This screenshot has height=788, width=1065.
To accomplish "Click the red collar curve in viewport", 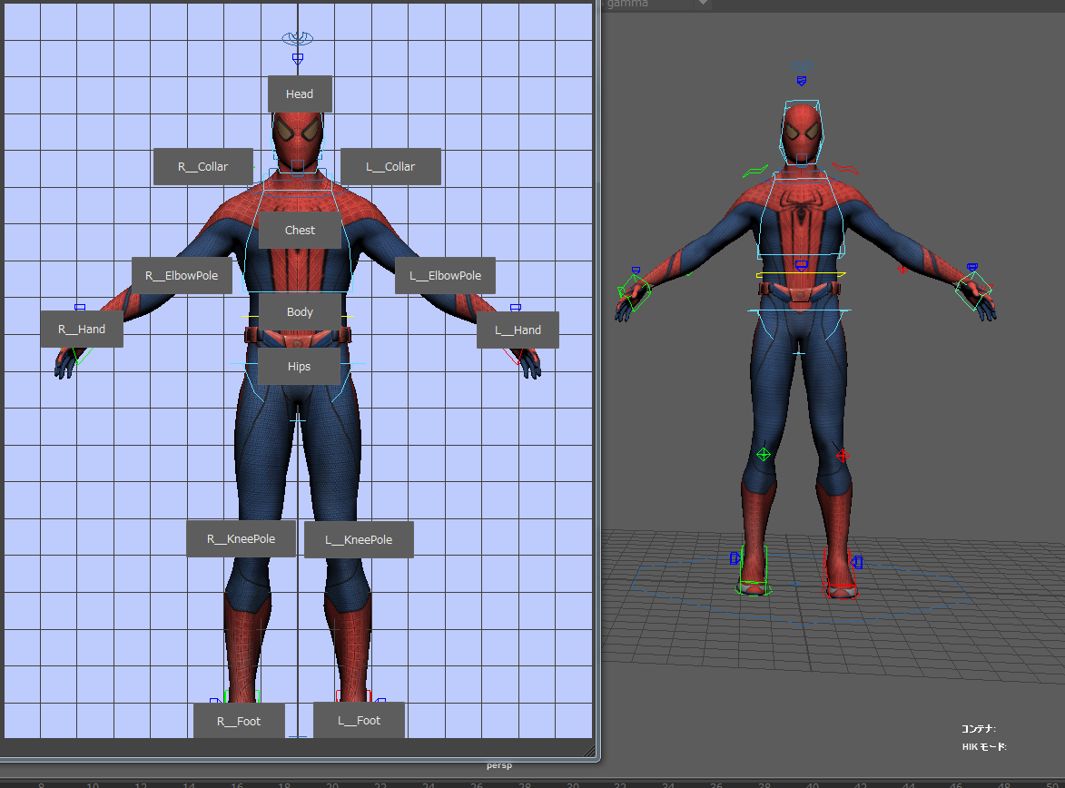I will 845,168.
